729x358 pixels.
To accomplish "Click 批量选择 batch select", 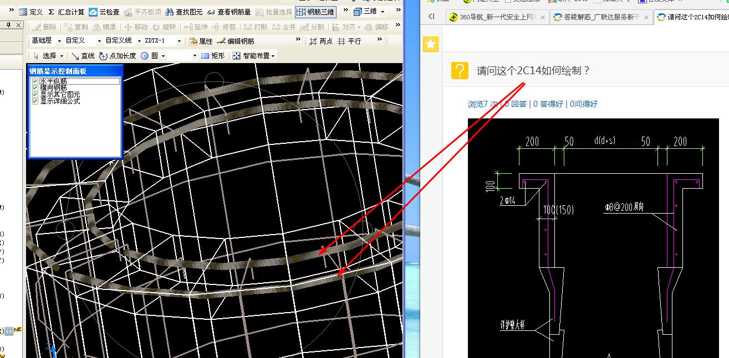I will point(274,12).
